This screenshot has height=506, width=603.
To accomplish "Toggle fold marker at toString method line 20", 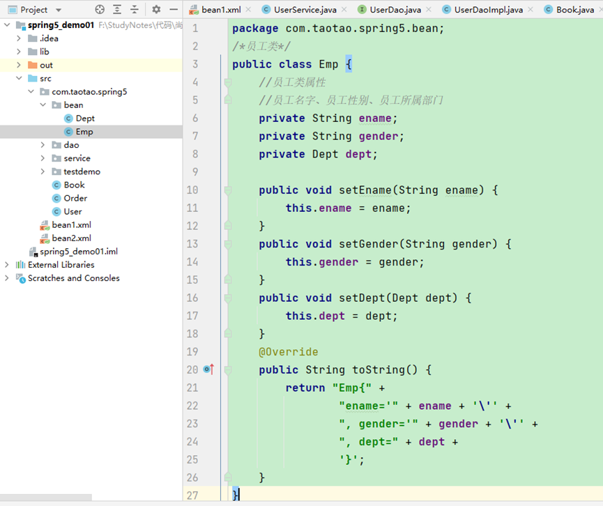I will click(228, 370).
